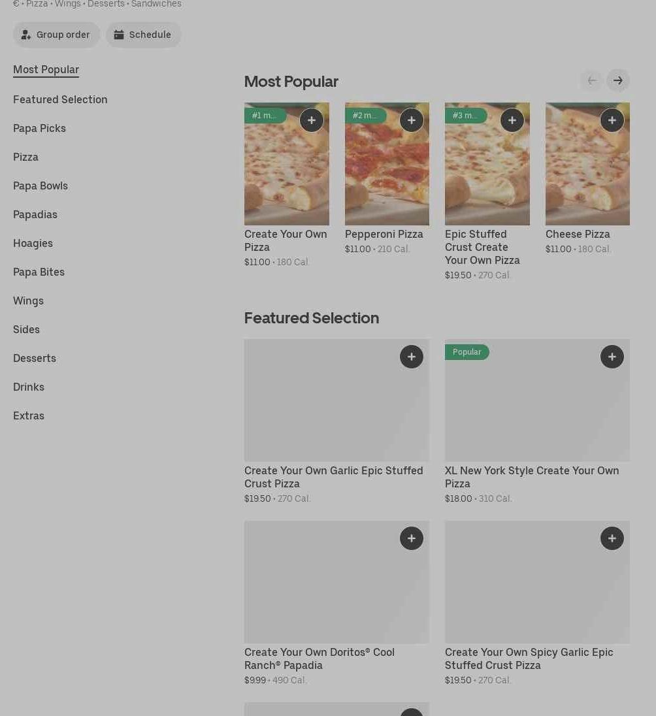This screenshot has width=656, height=716.
Task: Open the Papadias menu section
Action: [35, 214]
